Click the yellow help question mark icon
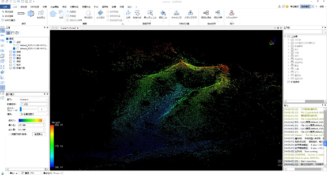Viewport: 327px width, 175px height. tap(287, 7)
